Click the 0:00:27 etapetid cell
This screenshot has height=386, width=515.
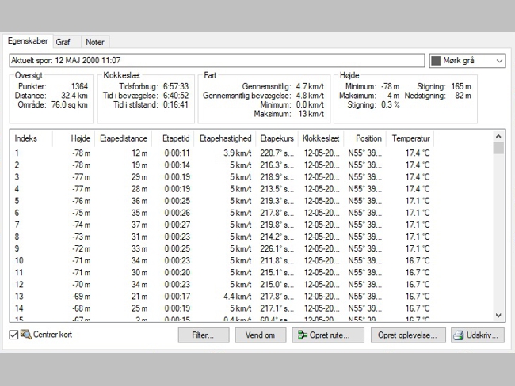tap(177, 225)
